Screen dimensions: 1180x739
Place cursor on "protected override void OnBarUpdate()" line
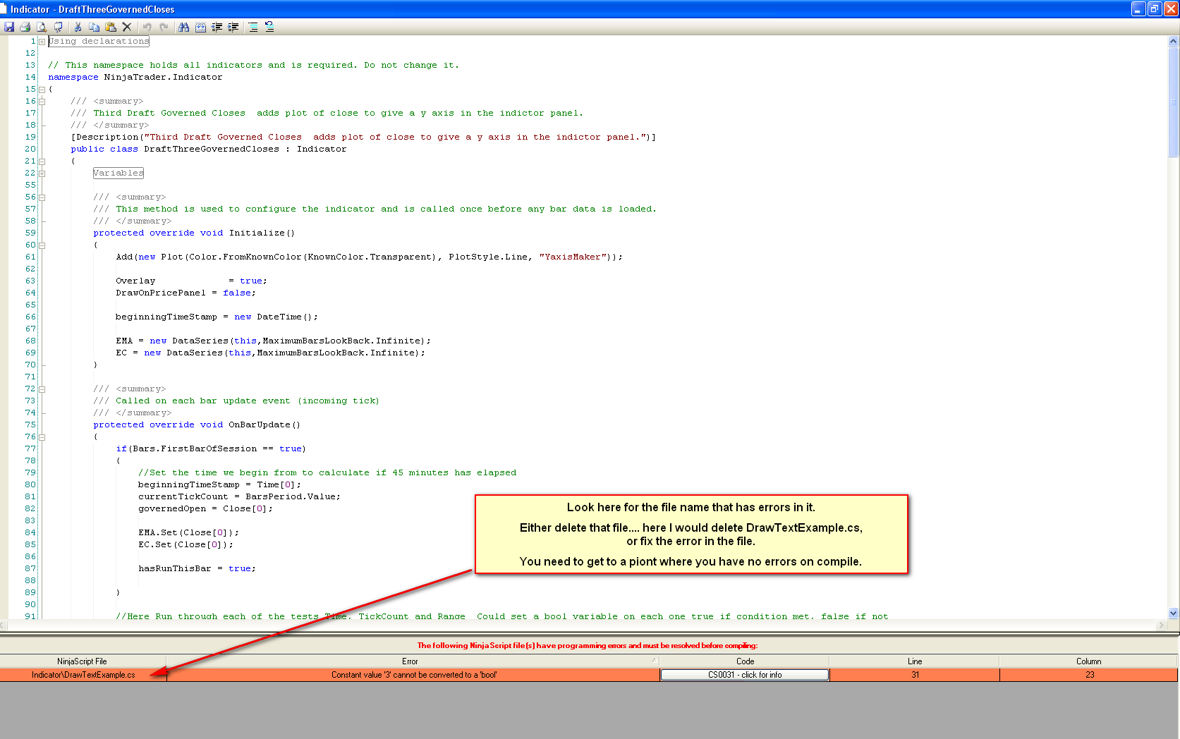click(197, 425)
